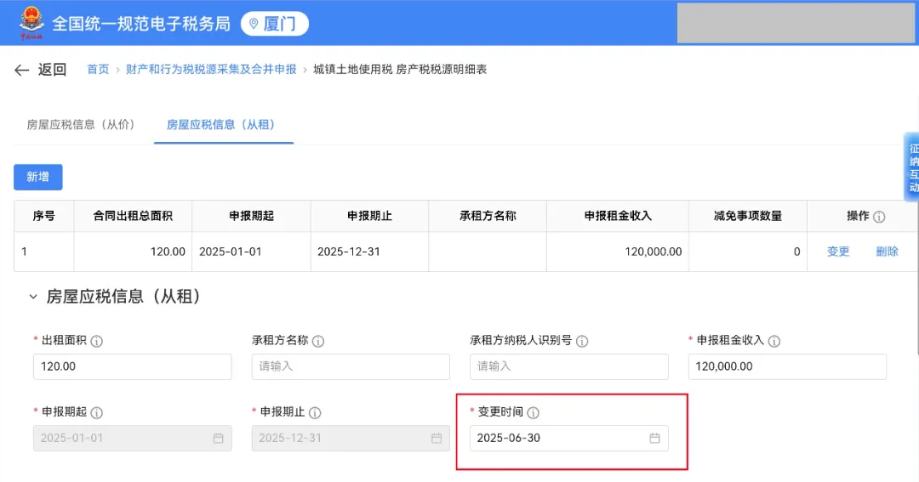Go to 首页 breadcrumb link

pos(98,70)
